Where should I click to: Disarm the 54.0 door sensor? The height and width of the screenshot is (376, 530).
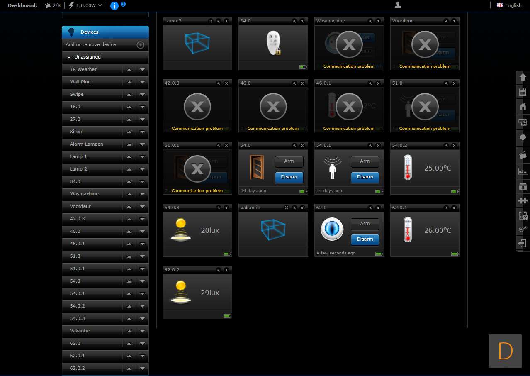[289, 177]
